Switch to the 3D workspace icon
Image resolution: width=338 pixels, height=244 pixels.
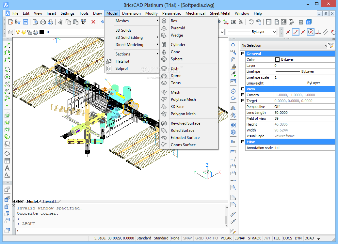(x=309, y=22)
